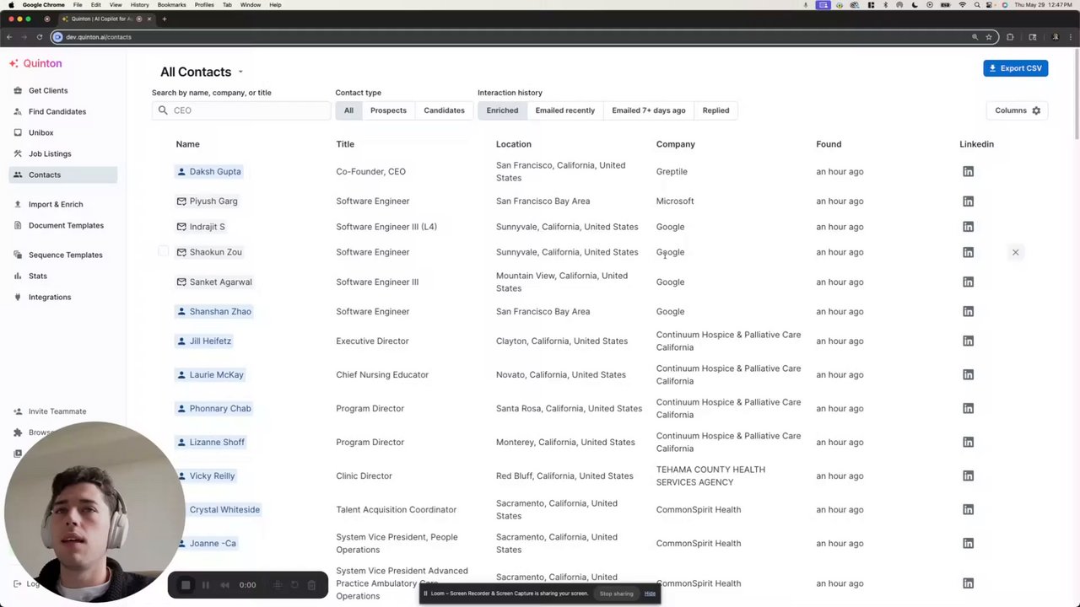Sort table by Company column
The image size is (1080, 607).
click(676, 144)
